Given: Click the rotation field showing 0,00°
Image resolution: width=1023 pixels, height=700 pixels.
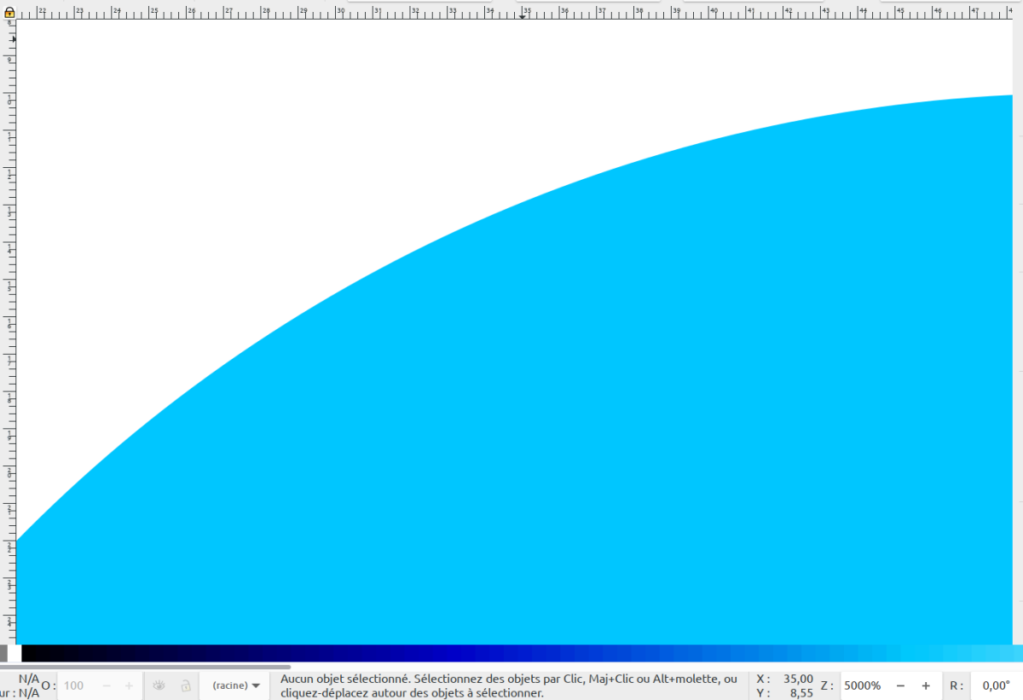Looking at the screenshot, I should click(995, 686).
